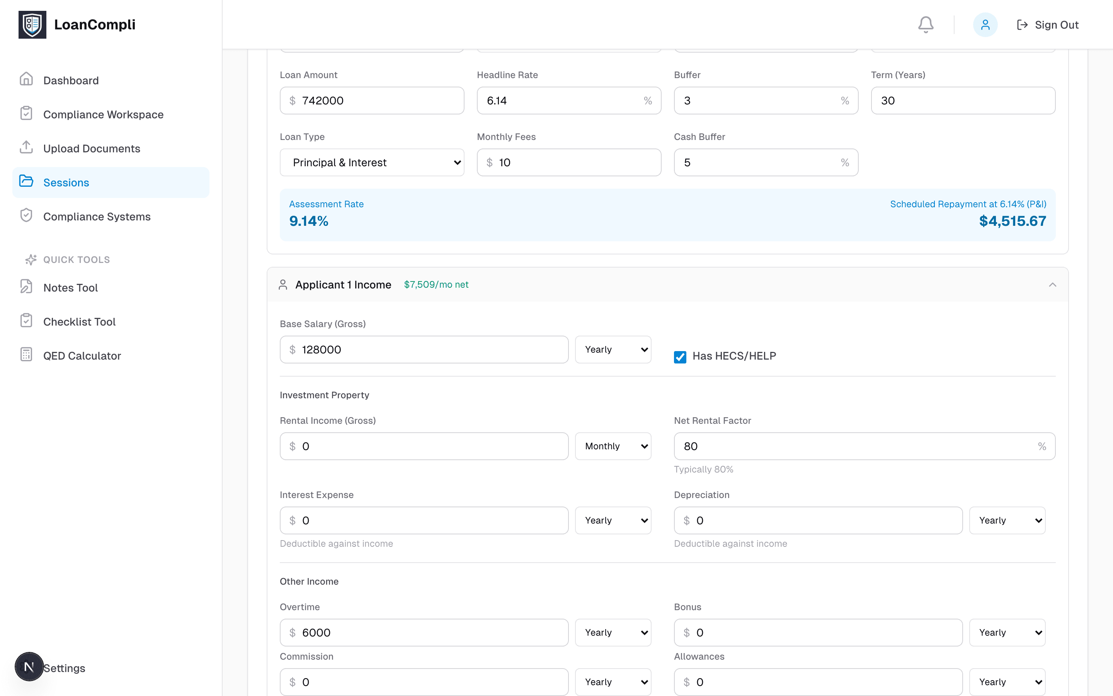Open Rental Income Monthly frequency dropdown
Screen dimensions: 1113x696
[613, 446]
